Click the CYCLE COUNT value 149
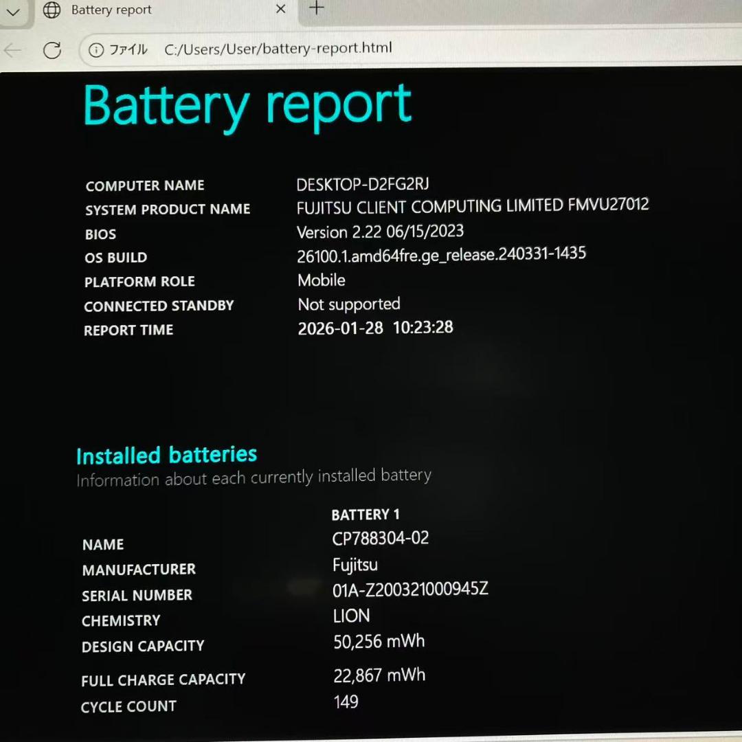The width and height of the screenshot is (742, 742). 346,701
